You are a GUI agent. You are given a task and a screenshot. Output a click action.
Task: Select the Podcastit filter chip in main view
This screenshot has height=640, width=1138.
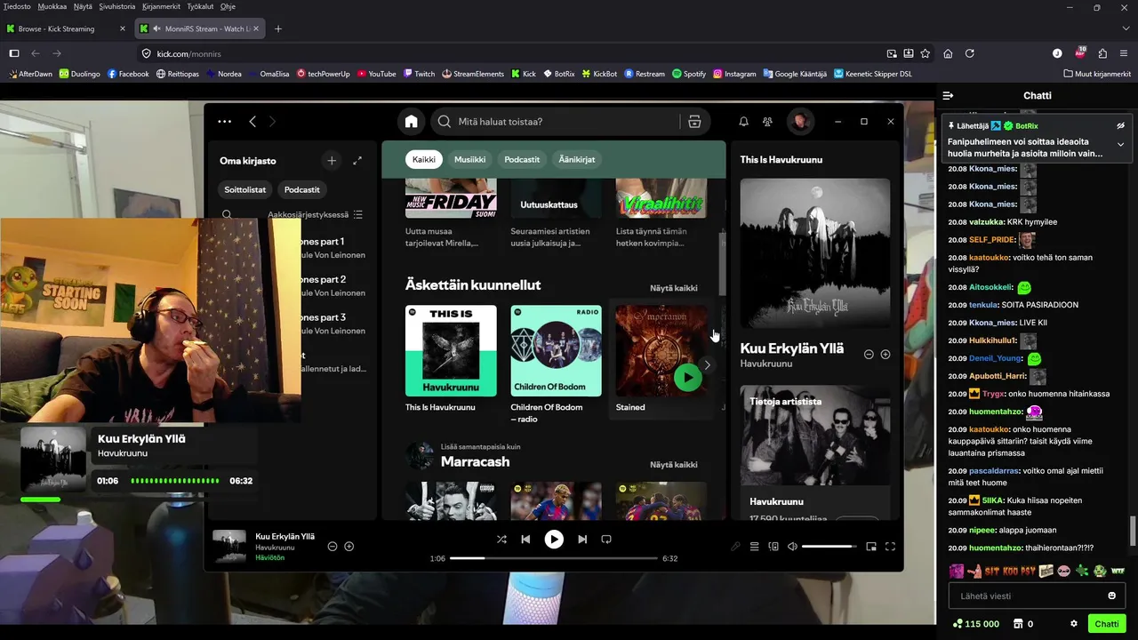tap(522, 159)
